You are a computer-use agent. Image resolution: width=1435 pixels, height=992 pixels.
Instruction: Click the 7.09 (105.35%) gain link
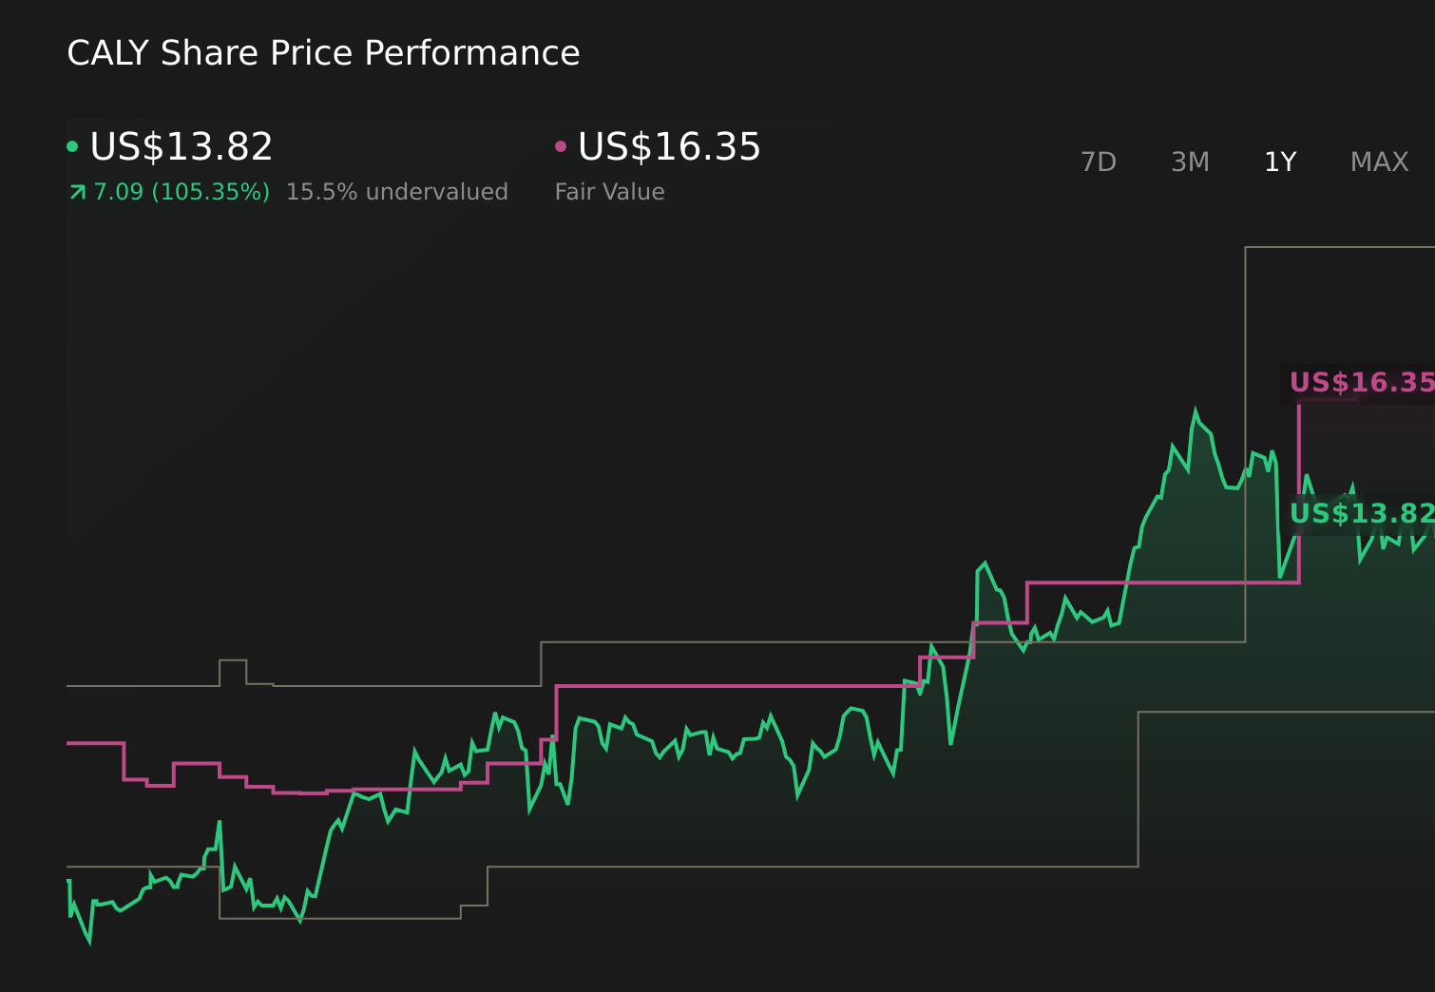click(x=179, y=191)
